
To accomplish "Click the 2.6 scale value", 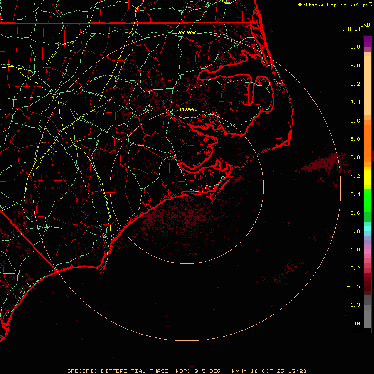I will point(355,213).
